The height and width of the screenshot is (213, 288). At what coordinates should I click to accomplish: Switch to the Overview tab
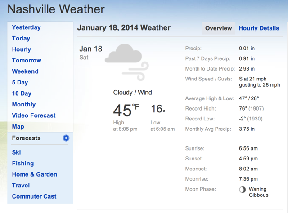pos(218,28)
